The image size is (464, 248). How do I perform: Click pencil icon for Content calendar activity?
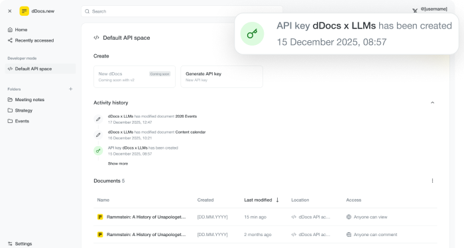[x=98, y=135]
